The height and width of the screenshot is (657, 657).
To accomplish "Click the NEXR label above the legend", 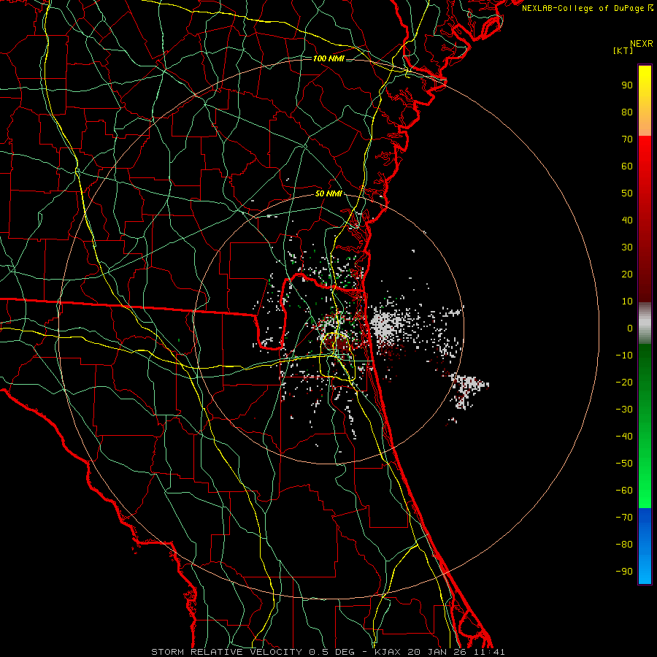I will click(642, 44).
